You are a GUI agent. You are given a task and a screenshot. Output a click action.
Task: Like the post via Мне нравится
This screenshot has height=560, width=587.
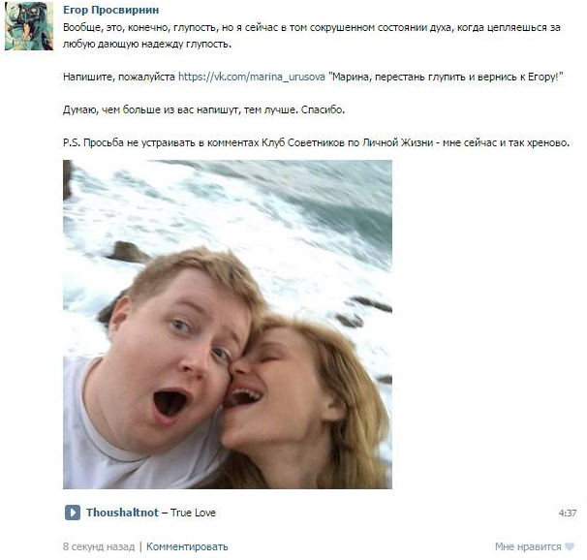pos(528,546)
